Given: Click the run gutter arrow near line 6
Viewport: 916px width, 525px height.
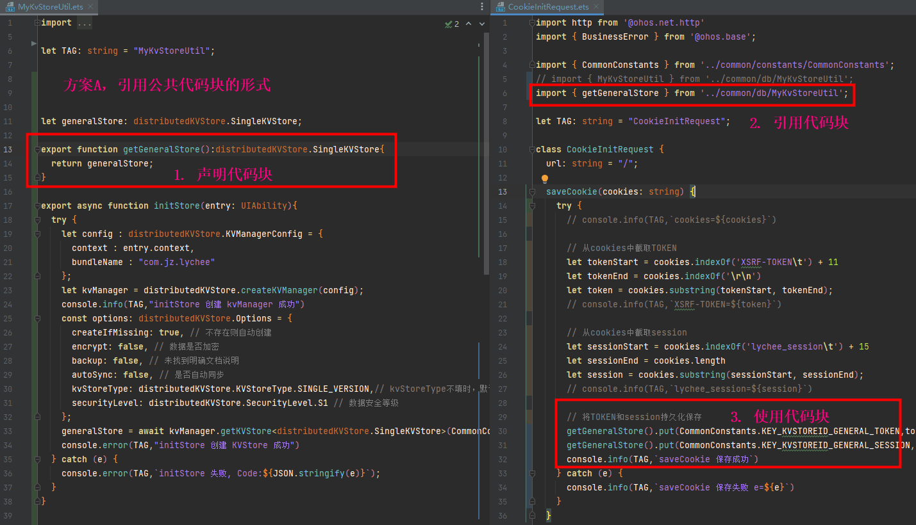Looking at the screenshot, I should pos(34,43).
